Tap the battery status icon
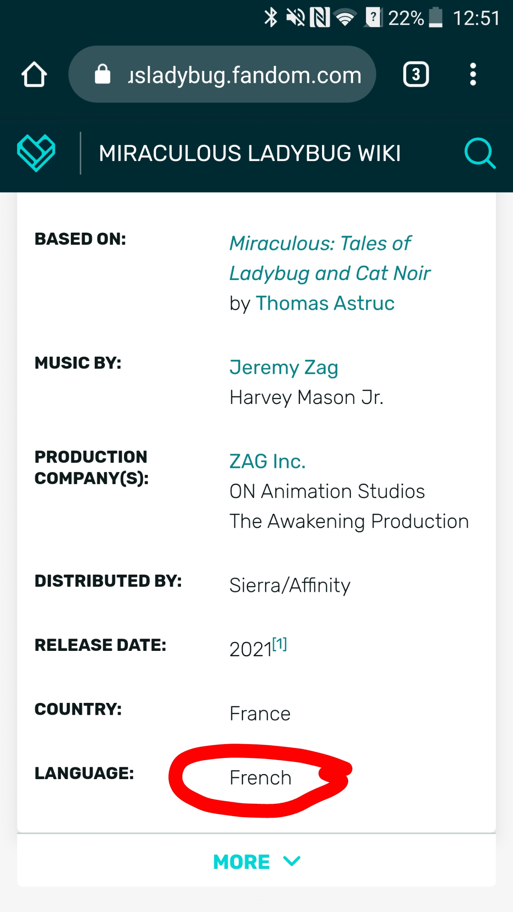Image resolution: width=513 pixels, height=912 pixels. click(x=436, y=18)
